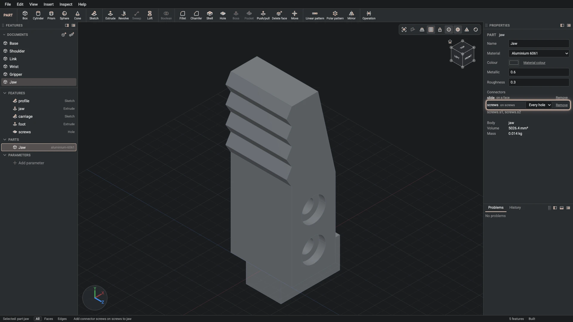
Task: Toggle the triangle mesh display
Action: [467, 30]
